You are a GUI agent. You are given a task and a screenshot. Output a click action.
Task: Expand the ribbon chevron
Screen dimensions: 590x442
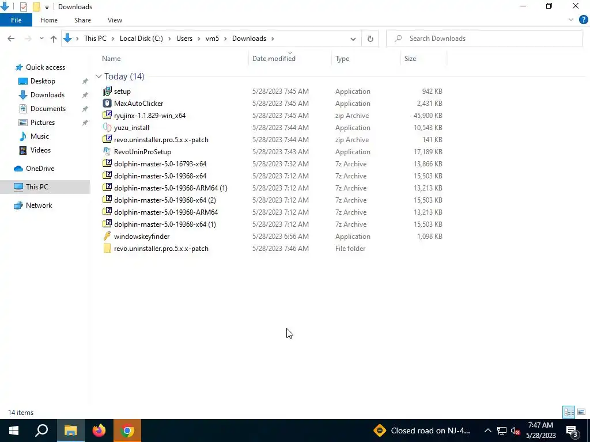click(x=571, y=20)
